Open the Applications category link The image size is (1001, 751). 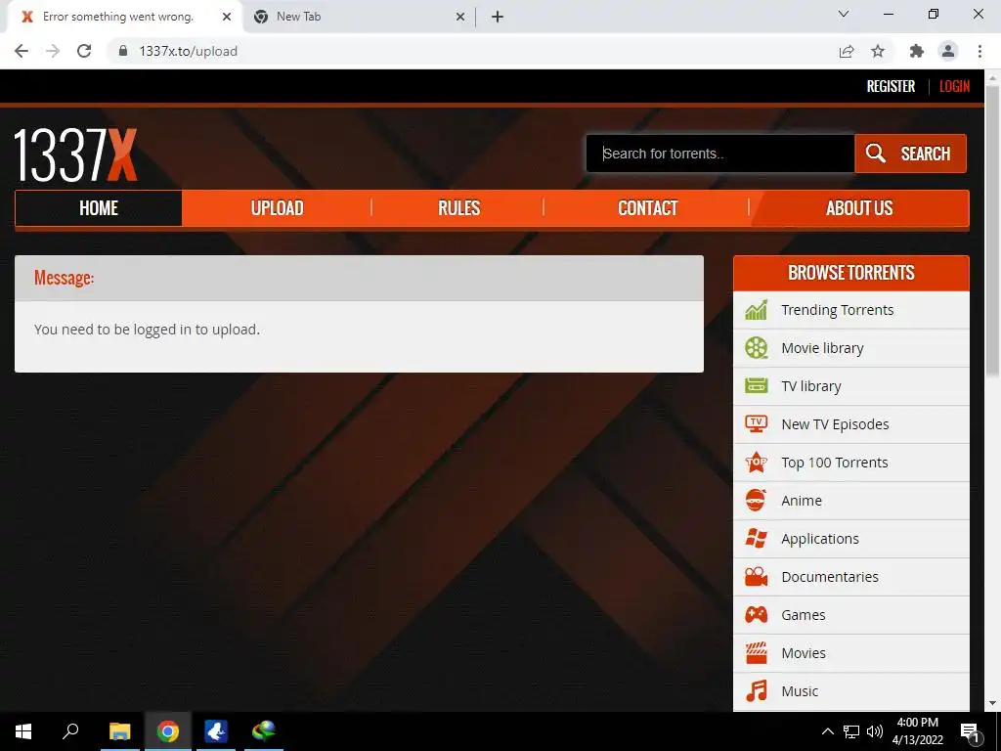click(820, 539)
